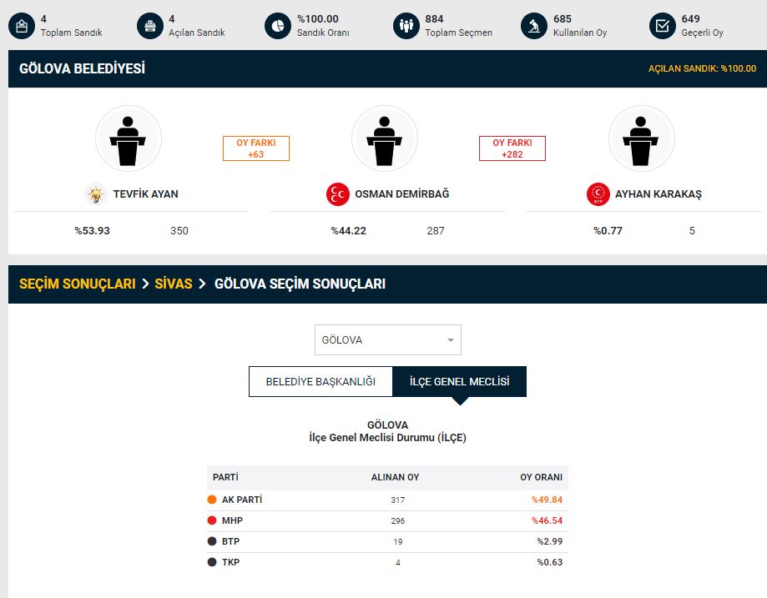This screenshot has width=767, height=598.
Task: Open the Sivas breadcrumb link
Action: (174, 284)
